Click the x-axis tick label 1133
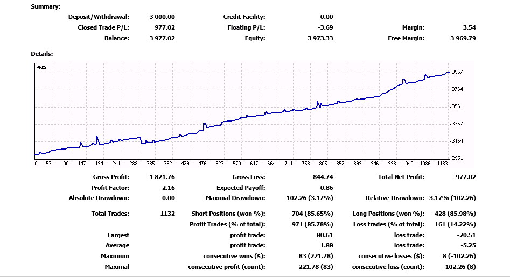The height and width of the screenshot is (277, 510). pyautogui.click(x=442, y=164)
